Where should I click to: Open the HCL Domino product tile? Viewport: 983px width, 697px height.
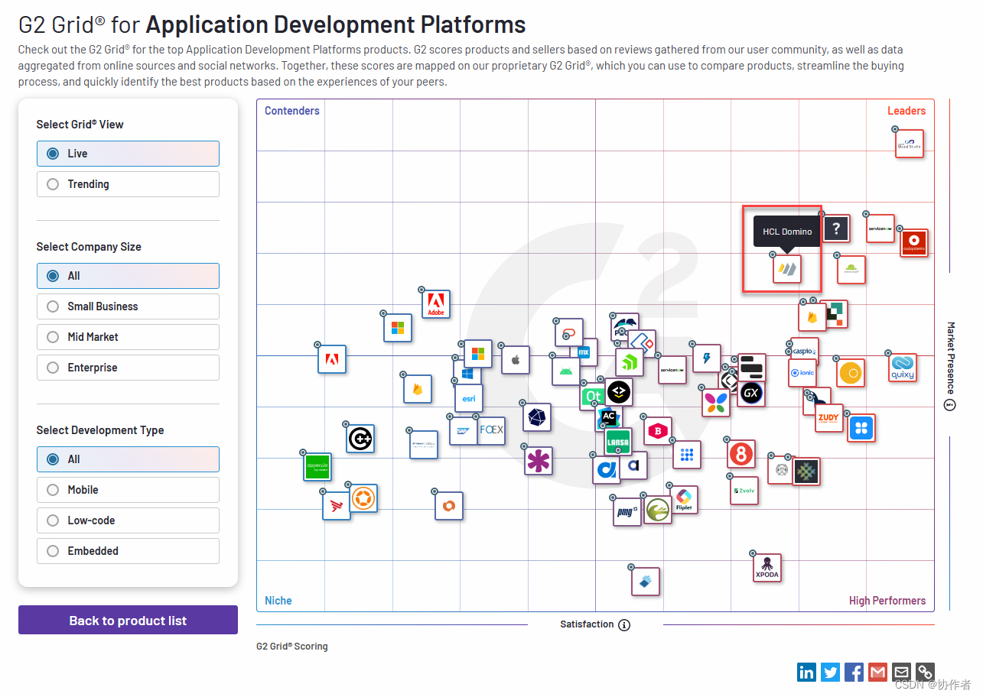point(786,269)
